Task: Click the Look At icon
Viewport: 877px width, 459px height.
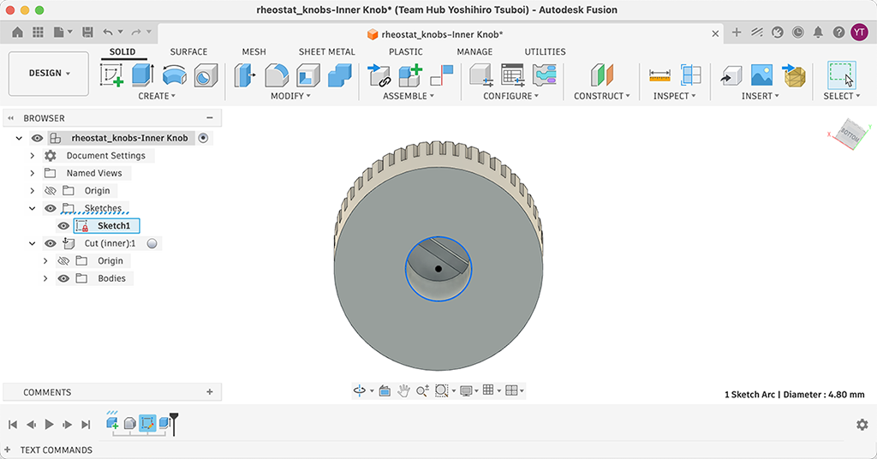Action: [385, 390]
